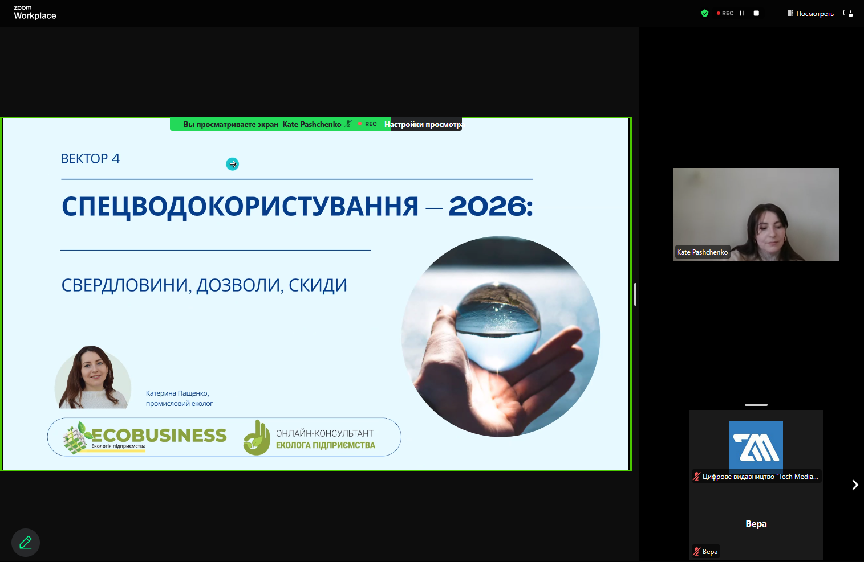Screen dimensions: 864x562
Task: Open Настройки просмотра view options
Action: [425, 124]
